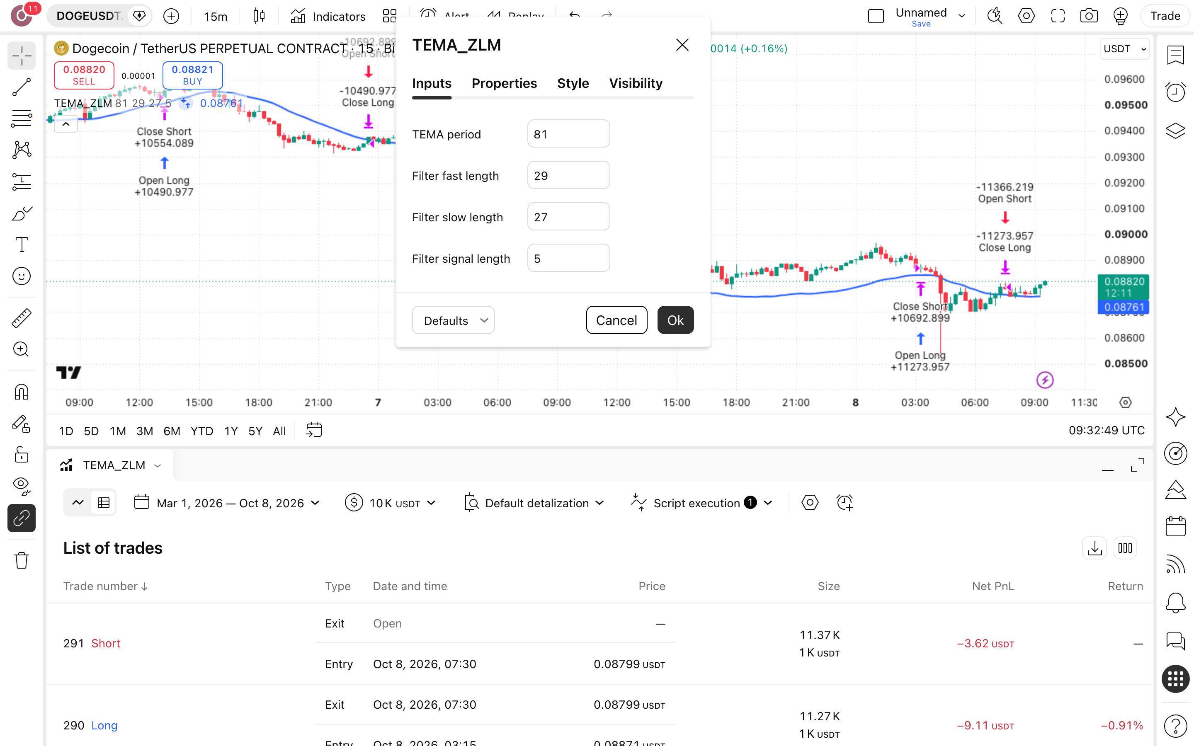Open the Defaults dropdown in dialog
The height and width of the screenshot is (746, 1194).
453,320
